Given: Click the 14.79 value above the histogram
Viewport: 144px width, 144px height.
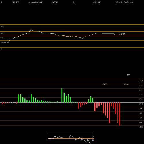Looking at the screenshot, I should tap(105, 84).
